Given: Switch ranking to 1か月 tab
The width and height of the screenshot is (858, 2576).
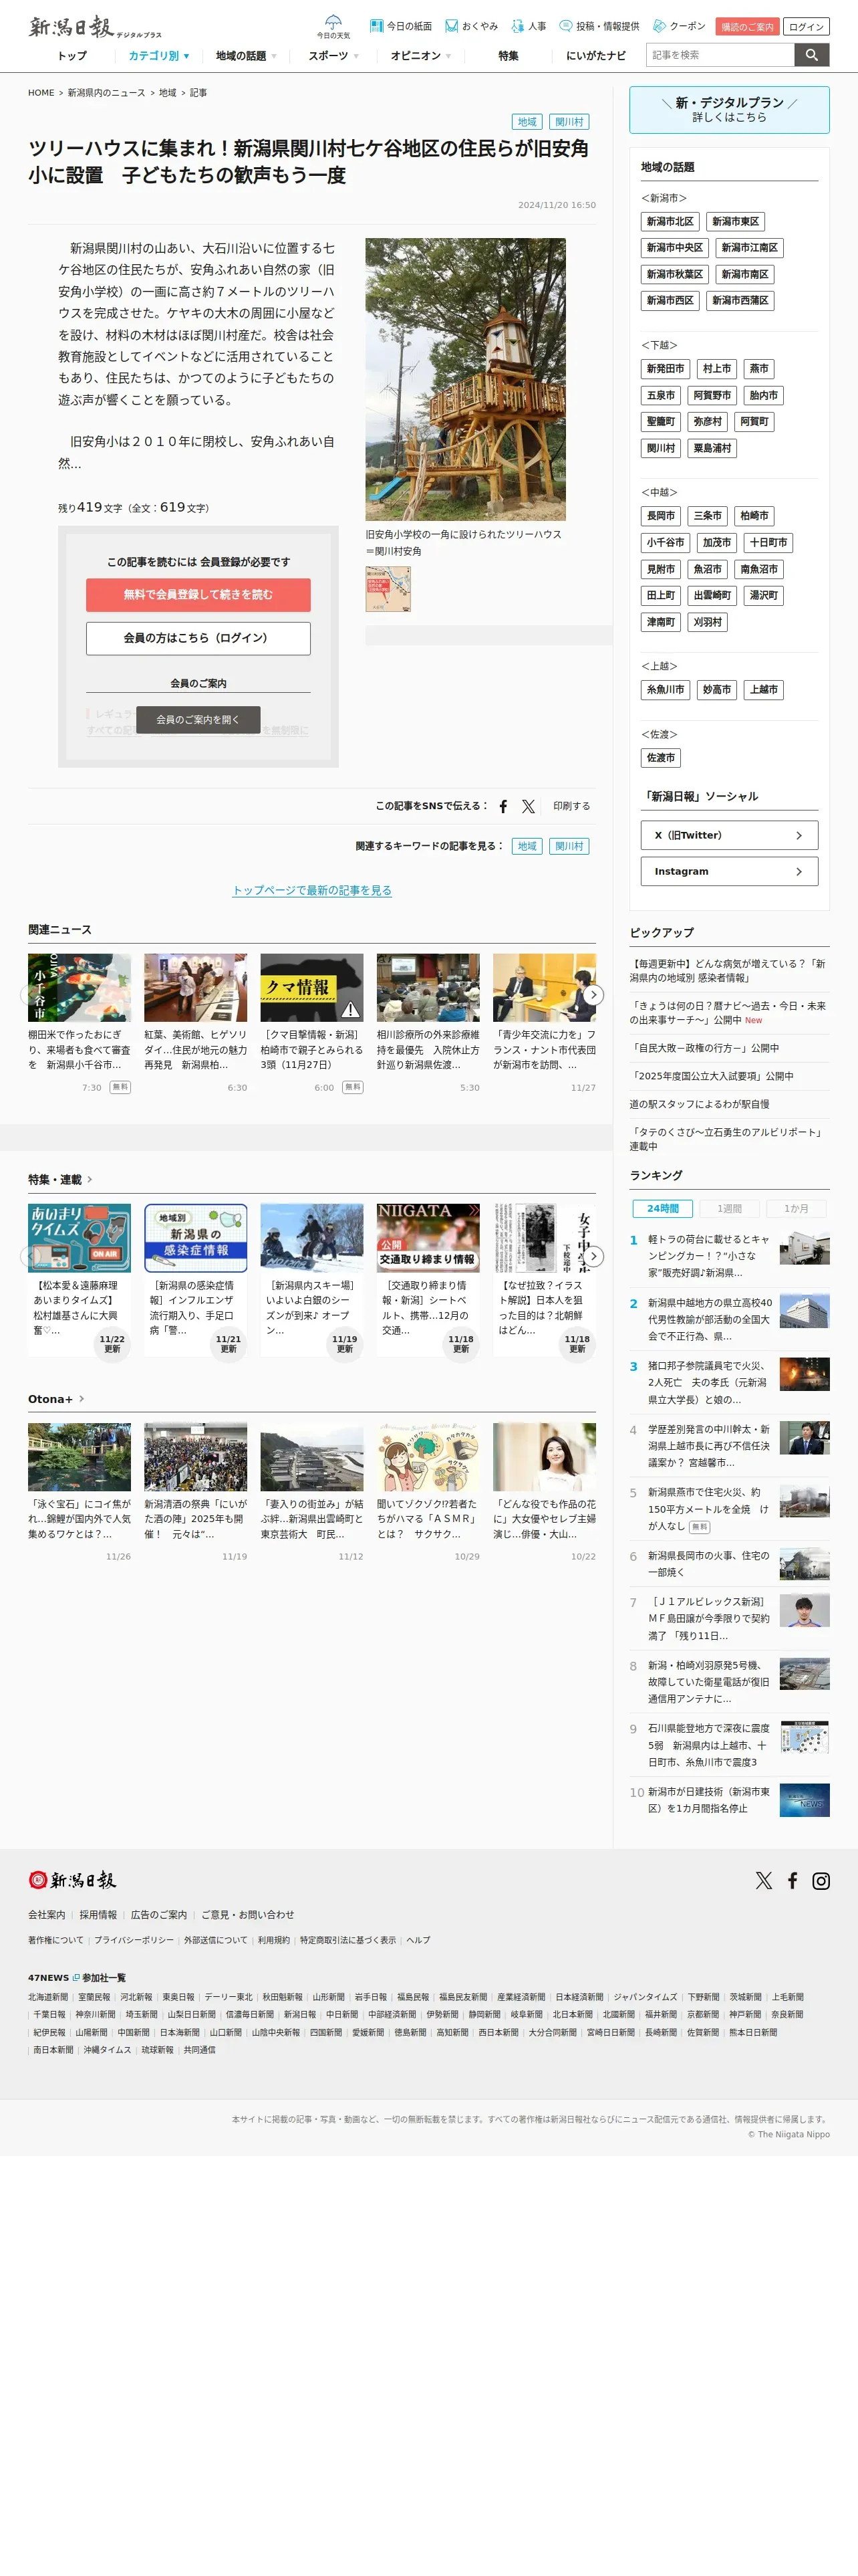Looking at the screenshot, I should pos(796,1208).
